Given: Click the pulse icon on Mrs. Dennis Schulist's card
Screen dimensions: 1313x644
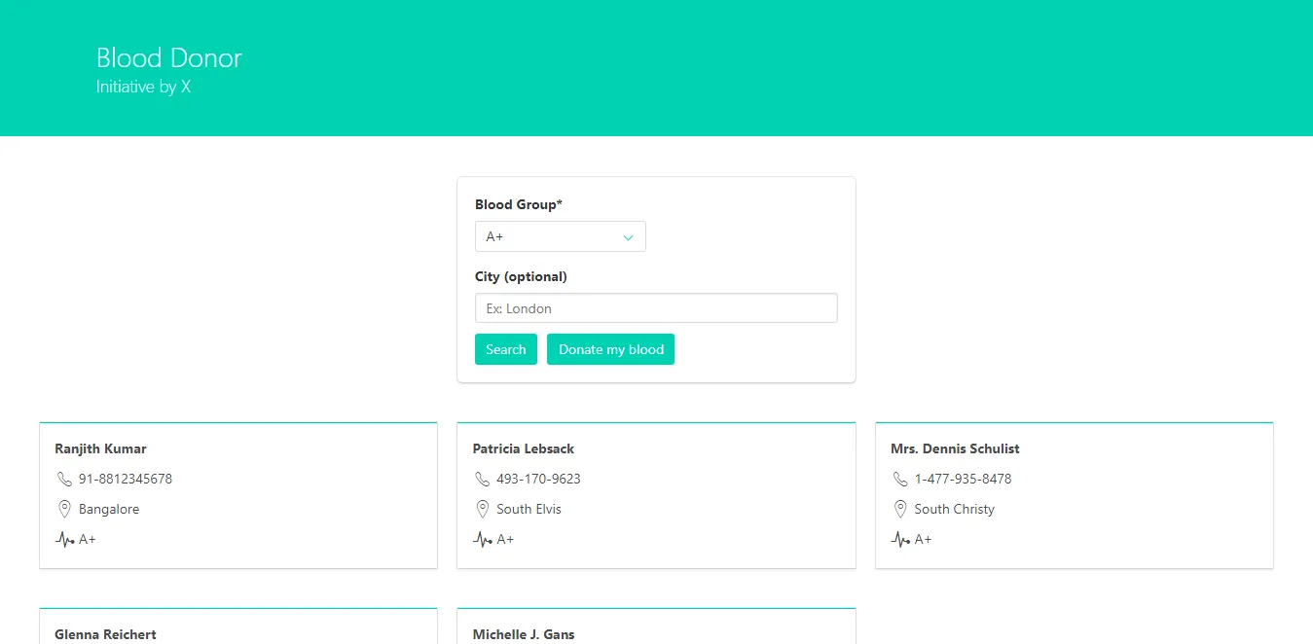Looking at the screenshot, I should click(x=901, y=539).
